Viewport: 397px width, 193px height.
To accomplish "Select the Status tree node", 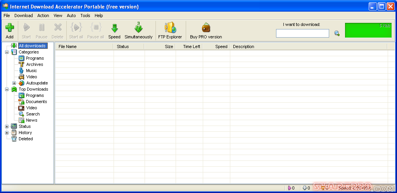I will coord(24,126).
